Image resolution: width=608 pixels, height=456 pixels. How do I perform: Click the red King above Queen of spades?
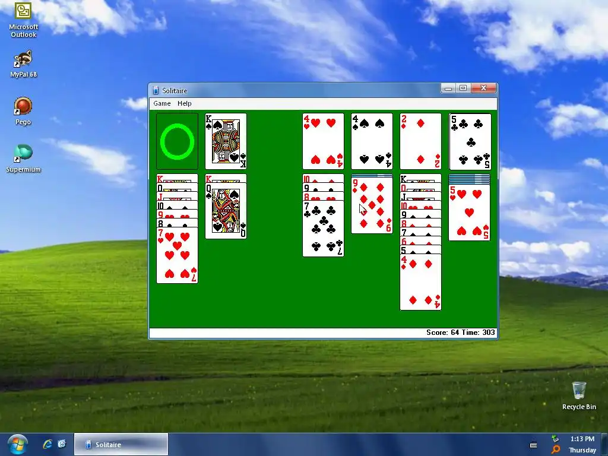226,178
